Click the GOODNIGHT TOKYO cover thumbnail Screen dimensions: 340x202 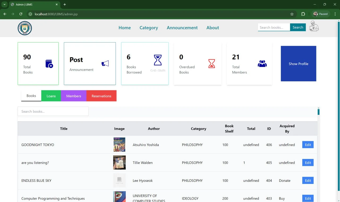[119, 145]
